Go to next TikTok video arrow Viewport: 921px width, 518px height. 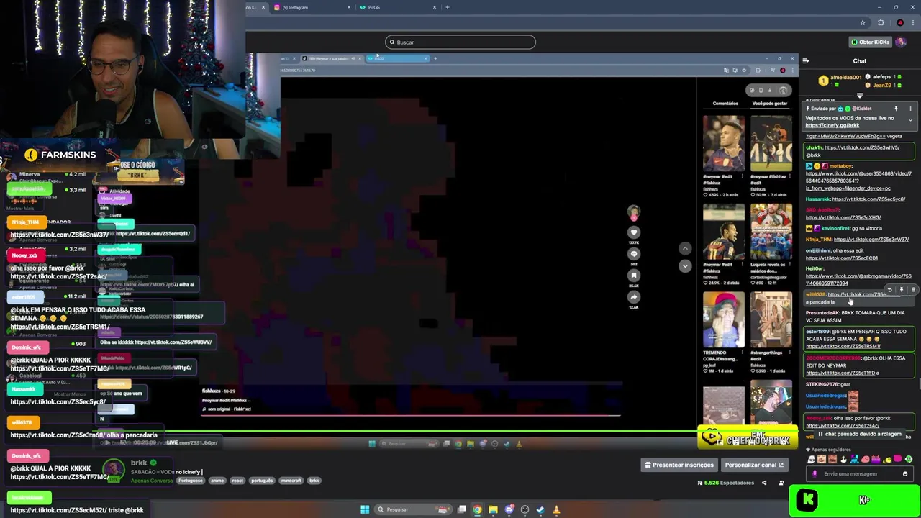click(685, 265)
